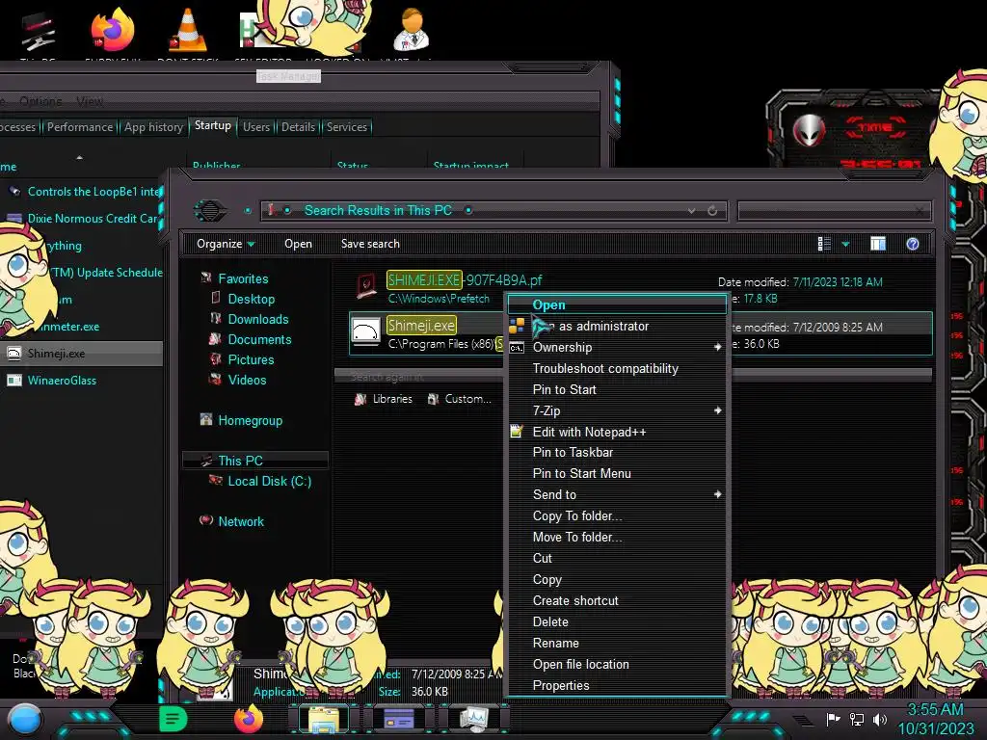Switch to Task Manager Users tab
This screenshot has width=987, height=740.
click(x=256, y=126)
